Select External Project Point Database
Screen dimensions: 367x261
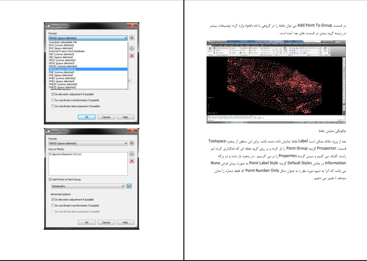[x=88, y=51]
